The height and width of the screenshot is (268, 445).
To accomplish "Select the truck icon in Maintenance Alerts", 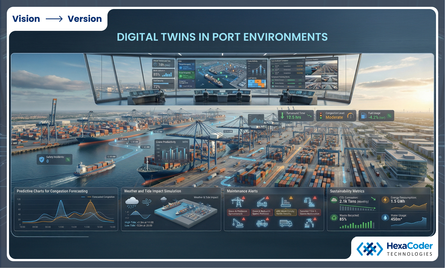I will (285, 224).
